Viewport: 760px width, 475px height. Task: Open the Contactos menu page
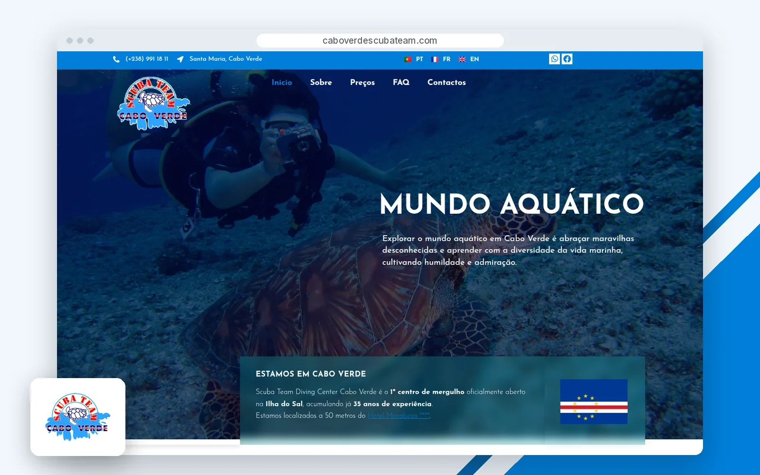point(446,82)
